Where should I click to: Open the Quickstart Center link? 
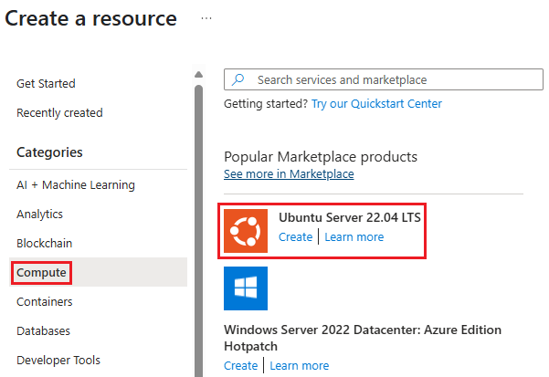(376, 104)
